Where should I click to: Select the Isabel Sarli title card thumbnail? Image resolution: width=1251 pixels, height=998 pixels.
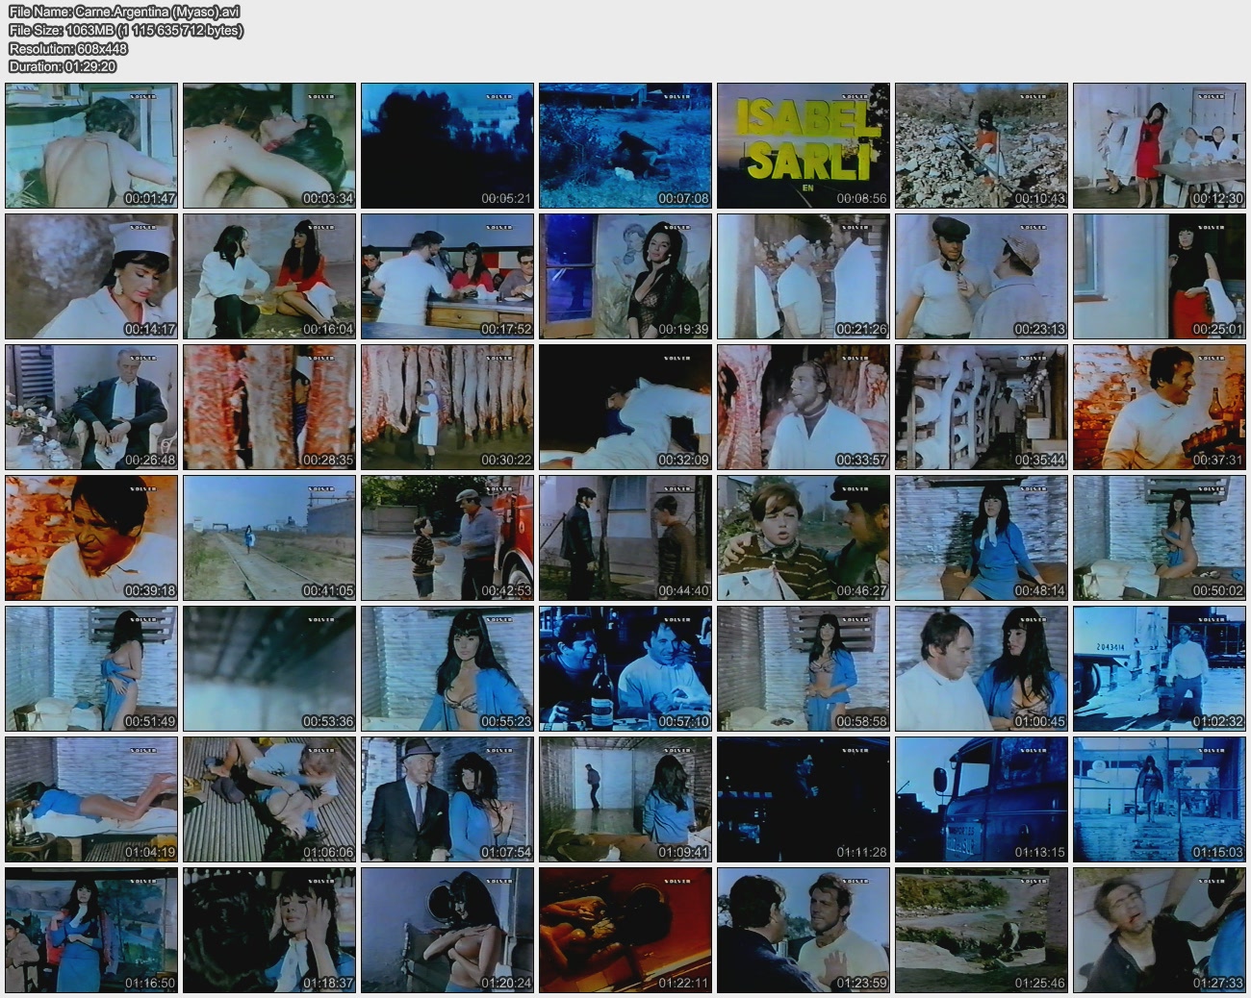click(804, 145)
